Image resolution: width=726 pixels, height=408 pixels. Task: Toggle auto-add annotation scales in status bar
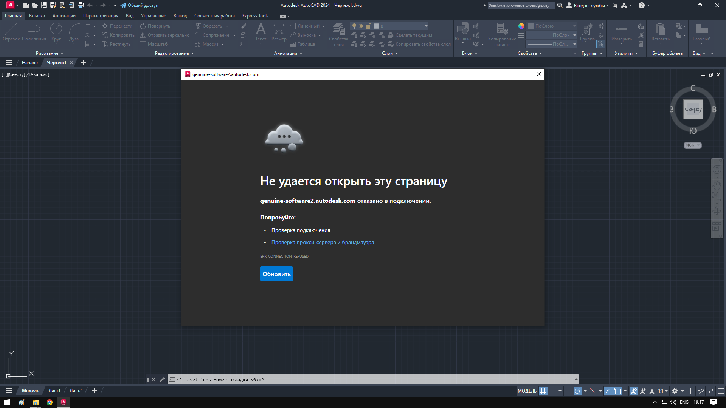click(x=643, y=391)
